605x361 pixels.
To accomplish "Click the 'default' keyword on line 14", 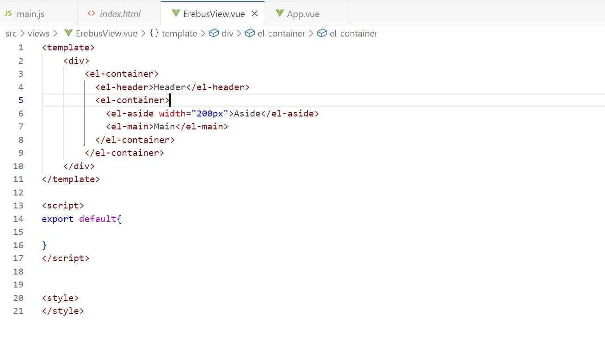I will pyautogui.click(x=98, y=219).
